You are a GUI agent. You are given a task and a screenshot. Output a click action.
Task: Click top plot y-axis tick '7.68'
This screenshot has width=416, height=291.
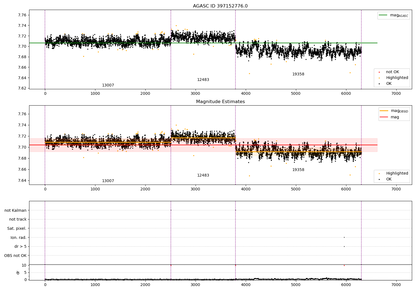point(22,57)
